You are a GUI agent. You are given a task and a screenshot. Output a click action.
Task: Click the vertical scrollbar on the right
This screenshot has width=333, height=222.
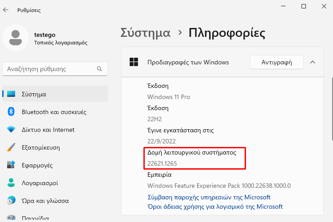coord(333,109)
